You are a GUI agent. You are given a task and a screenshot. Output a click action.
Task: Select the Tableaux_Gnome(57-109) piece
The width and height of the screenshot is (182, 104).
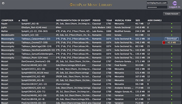[x=35, y=42]
